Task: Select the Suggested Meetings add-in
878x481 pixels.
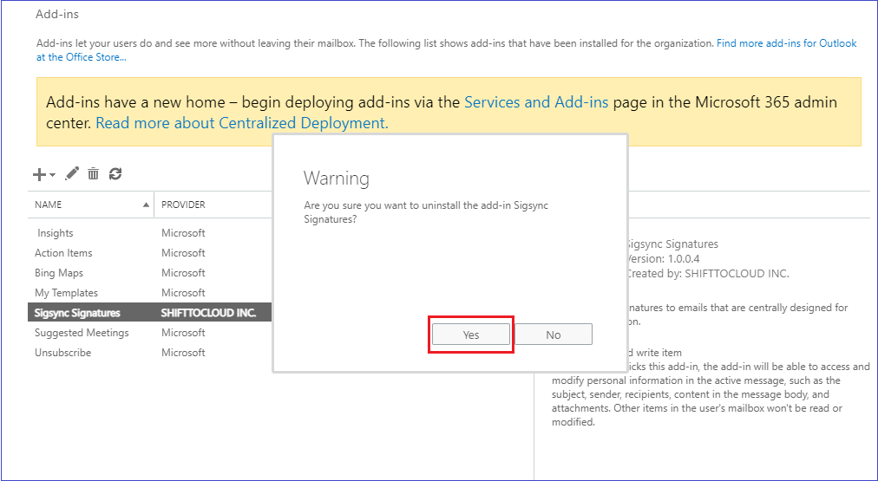Action: tap(82, 333)
